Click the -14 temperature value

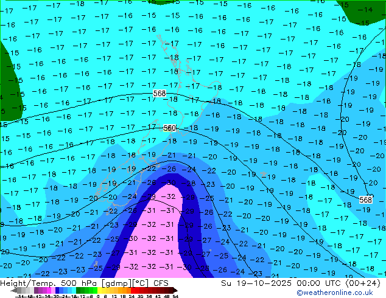click(x=365, y=10)
